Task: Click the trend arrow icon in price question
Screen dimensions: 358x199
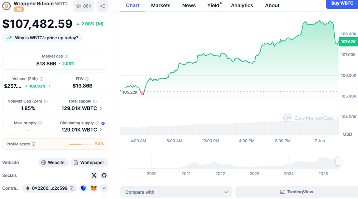Action: coord(9,38)
